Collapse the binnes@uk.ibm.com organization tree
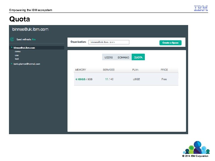The height and width of the screenshot is (161, 215). 12,47
